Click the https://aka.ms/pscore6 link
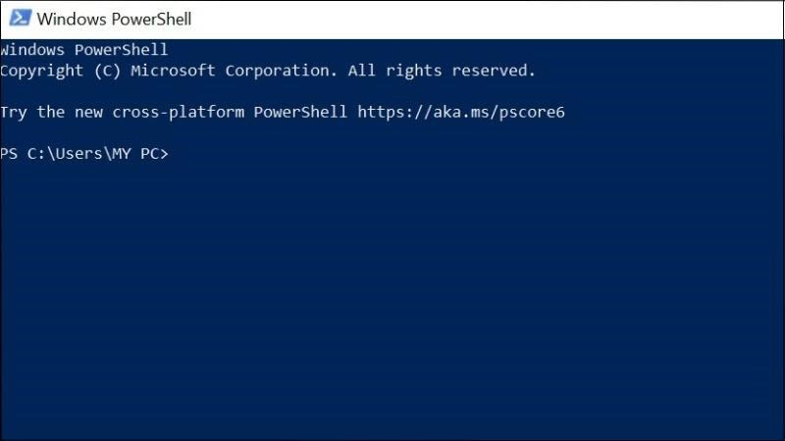785x441 pixels. tap(460, 112)
